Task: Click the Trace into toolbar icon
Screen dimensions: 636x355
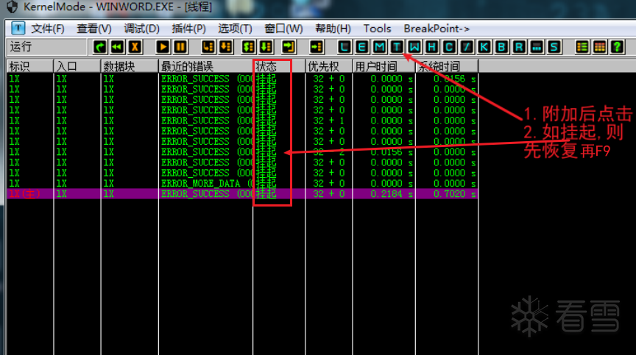Action: tap(248, 47)
